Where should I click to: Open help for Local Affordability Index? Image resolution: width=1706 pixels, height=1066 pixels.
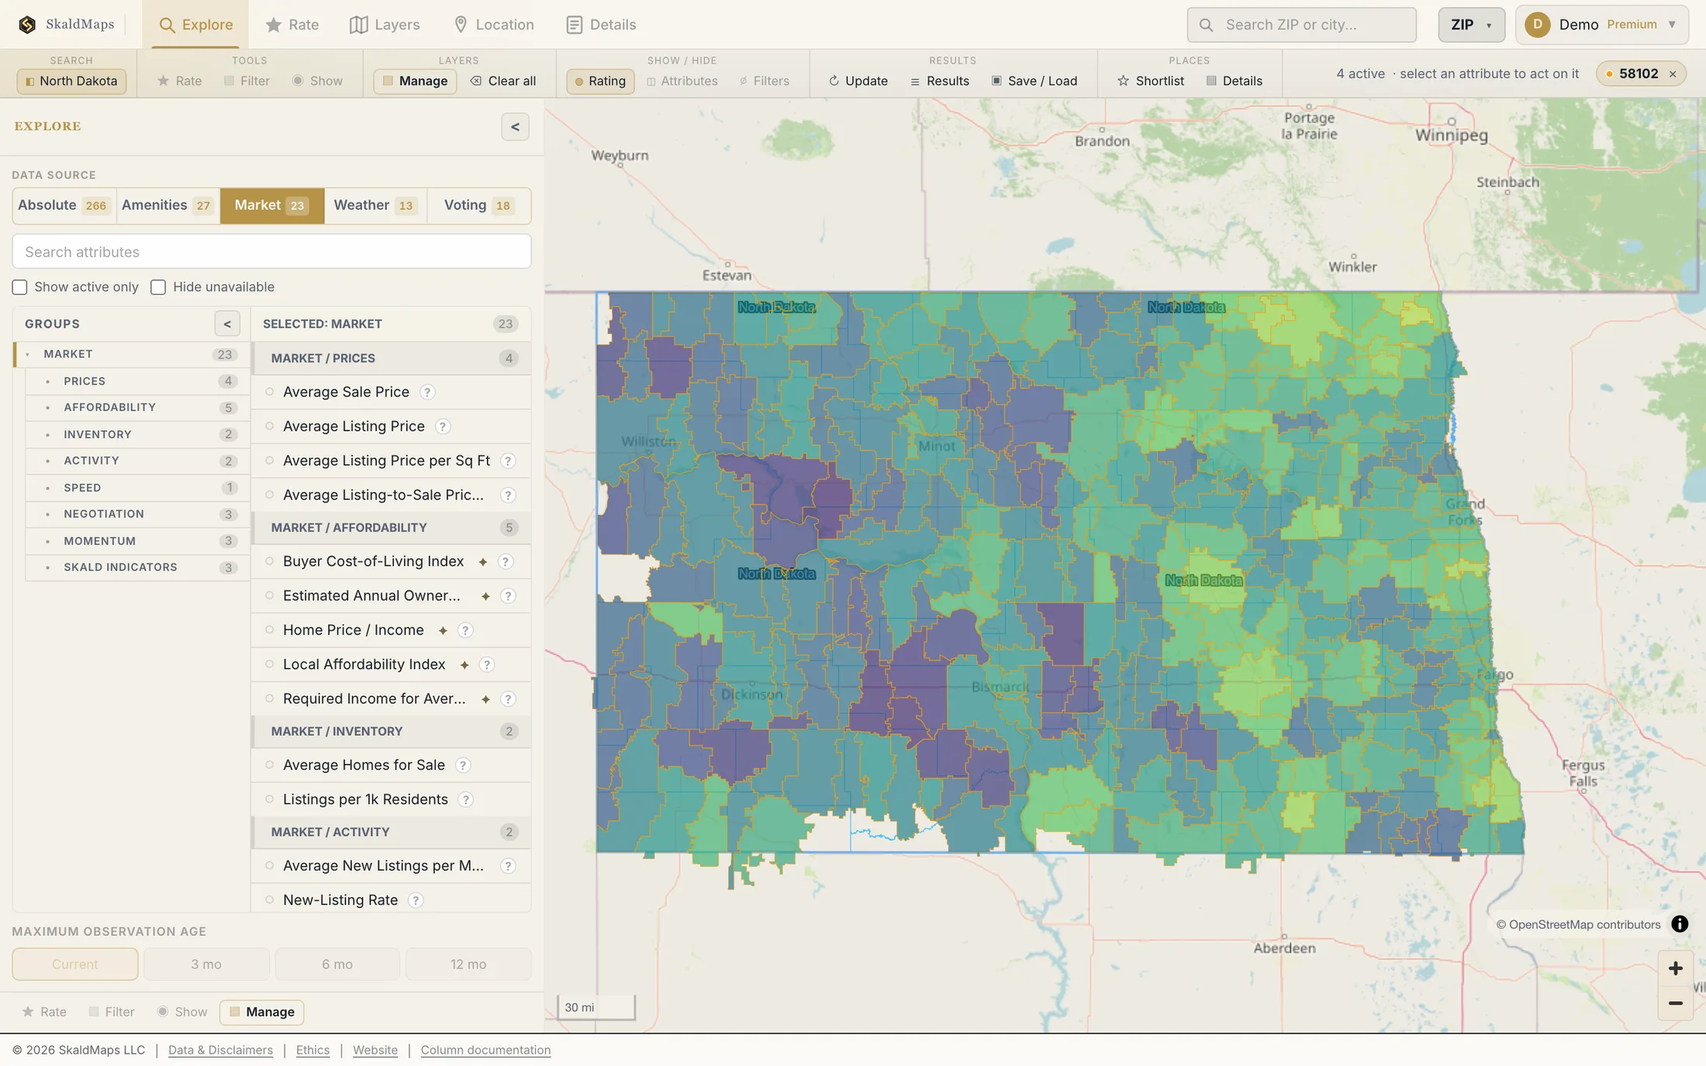[x=487, y=664]
